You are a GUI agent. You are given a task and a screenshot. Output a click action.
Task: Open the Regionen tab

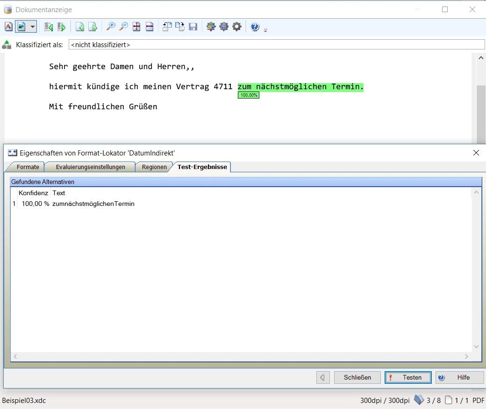tap(154, 167)
